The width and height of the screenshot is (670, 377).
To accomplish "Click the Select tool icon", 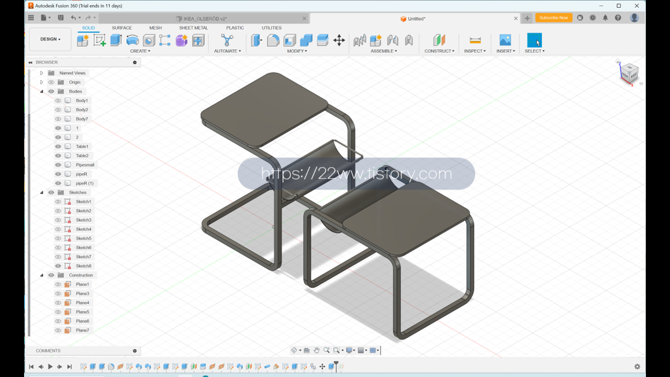I will [x=534, y=40].
